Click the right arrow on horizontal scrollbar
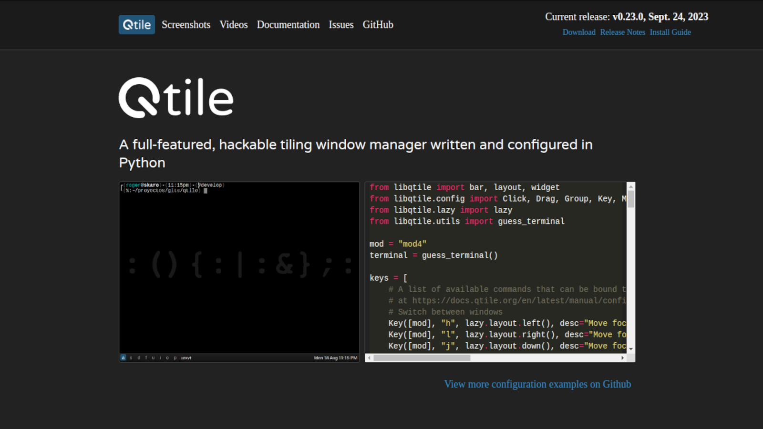763x429 pixels. pos(622,357)
